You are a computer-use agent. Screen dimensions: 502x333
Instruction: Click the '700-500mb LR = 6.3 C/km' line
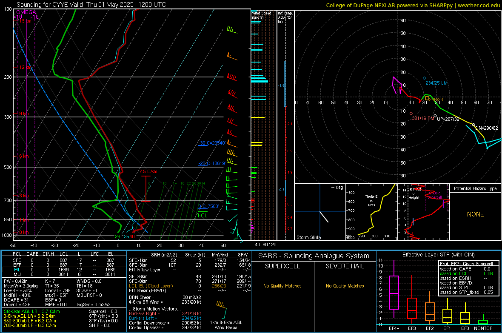coord(30,325)
